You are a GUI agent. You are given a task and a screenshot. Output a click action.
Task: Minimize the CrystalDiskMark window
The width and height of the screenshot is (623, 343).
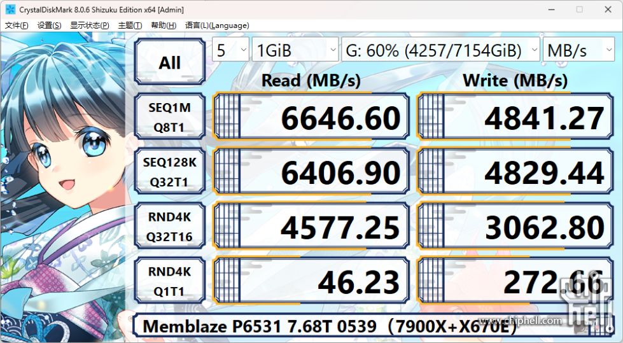click(552, 10)
